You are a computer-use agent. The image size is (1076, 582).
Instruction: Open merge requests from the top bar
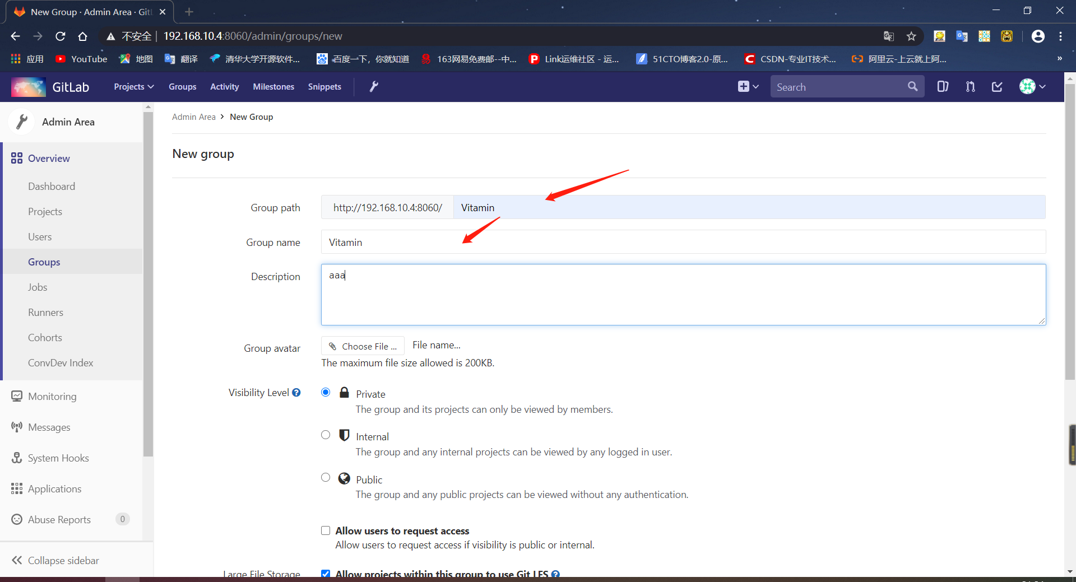click(970, 87)
